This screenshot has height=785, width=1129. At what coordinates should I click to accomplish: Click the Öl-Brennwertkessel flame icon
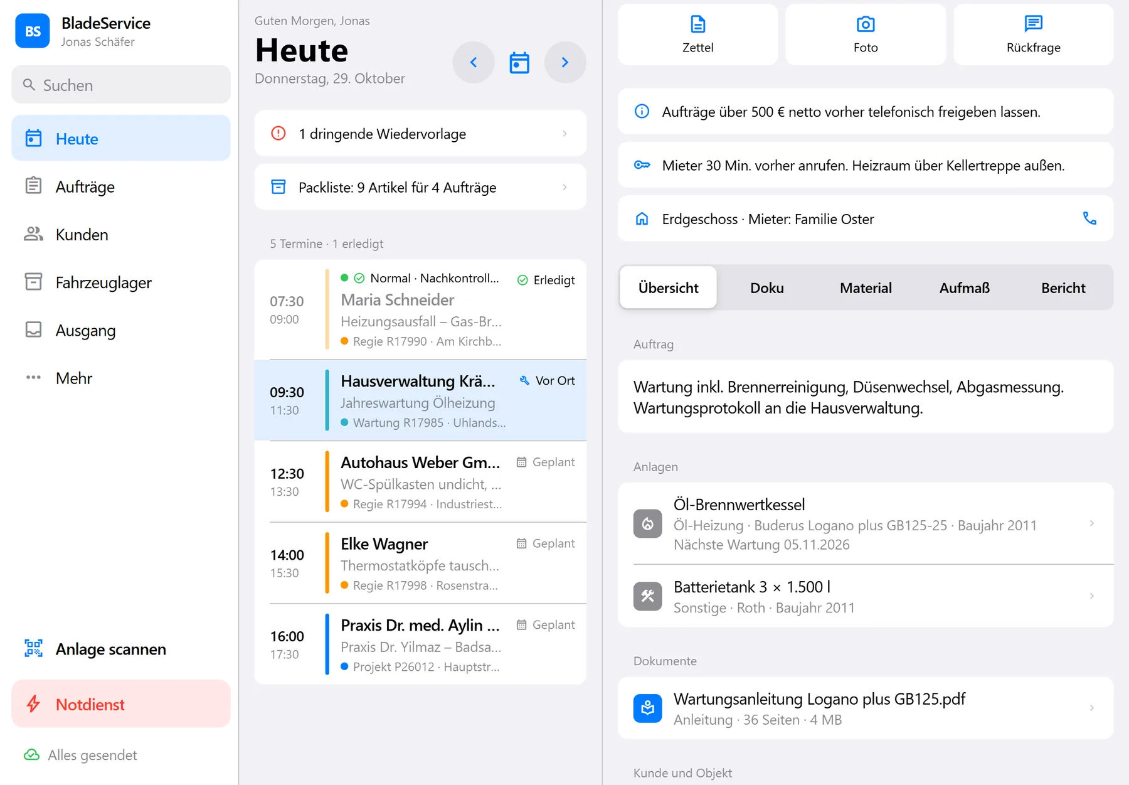click(x=648, y=523)
